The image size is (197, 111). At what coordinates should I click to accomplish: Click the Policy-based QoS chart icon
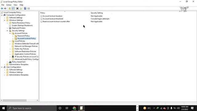[x=10, y=62]
